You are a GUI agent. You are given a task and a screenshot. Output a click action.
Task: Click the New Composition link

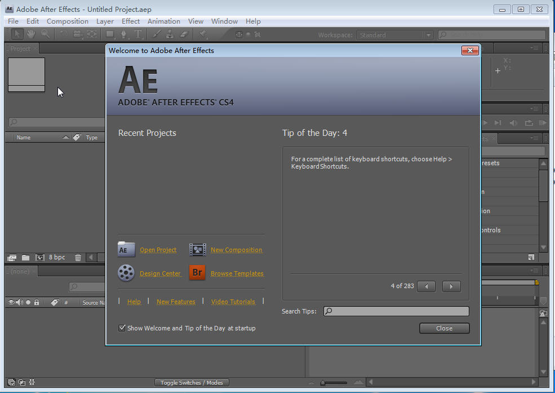coord(237,250)
